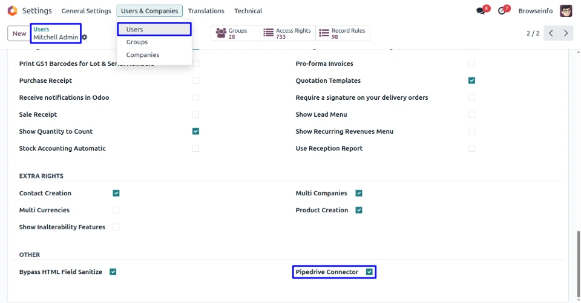Open the Record Rules list icon

(324, 33)
